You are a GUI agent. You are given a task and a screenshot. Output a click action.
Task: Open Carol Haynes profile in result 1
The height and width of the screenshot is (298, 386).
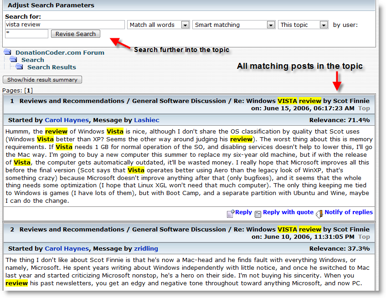(67, 120)
